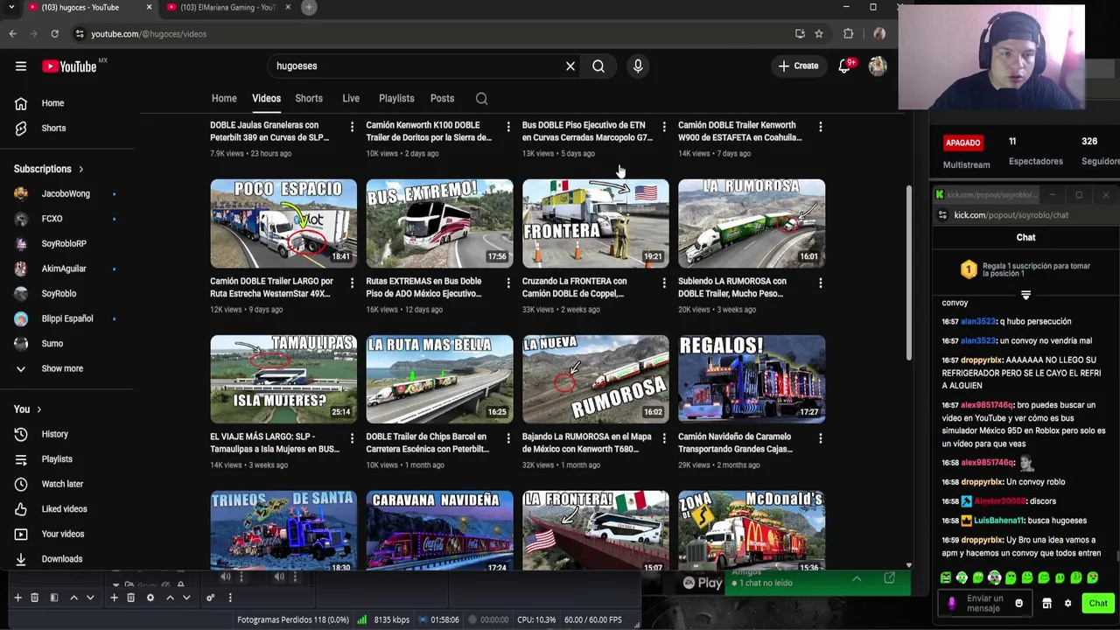Switch to channel Playlists tab
This screenshot has height=630, width=1120.
[x=396, y=98]
